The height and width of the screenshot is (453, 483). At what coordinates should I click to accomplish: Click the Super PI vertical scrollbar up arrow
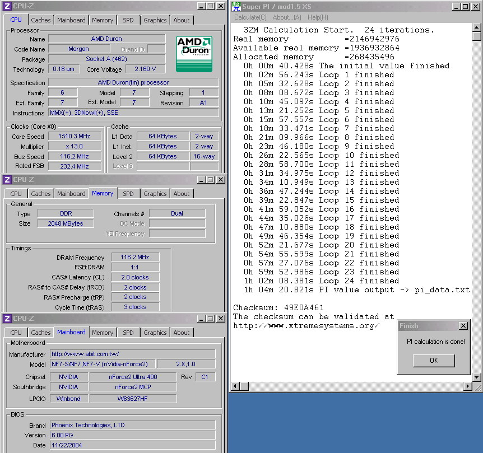(476, 27)
